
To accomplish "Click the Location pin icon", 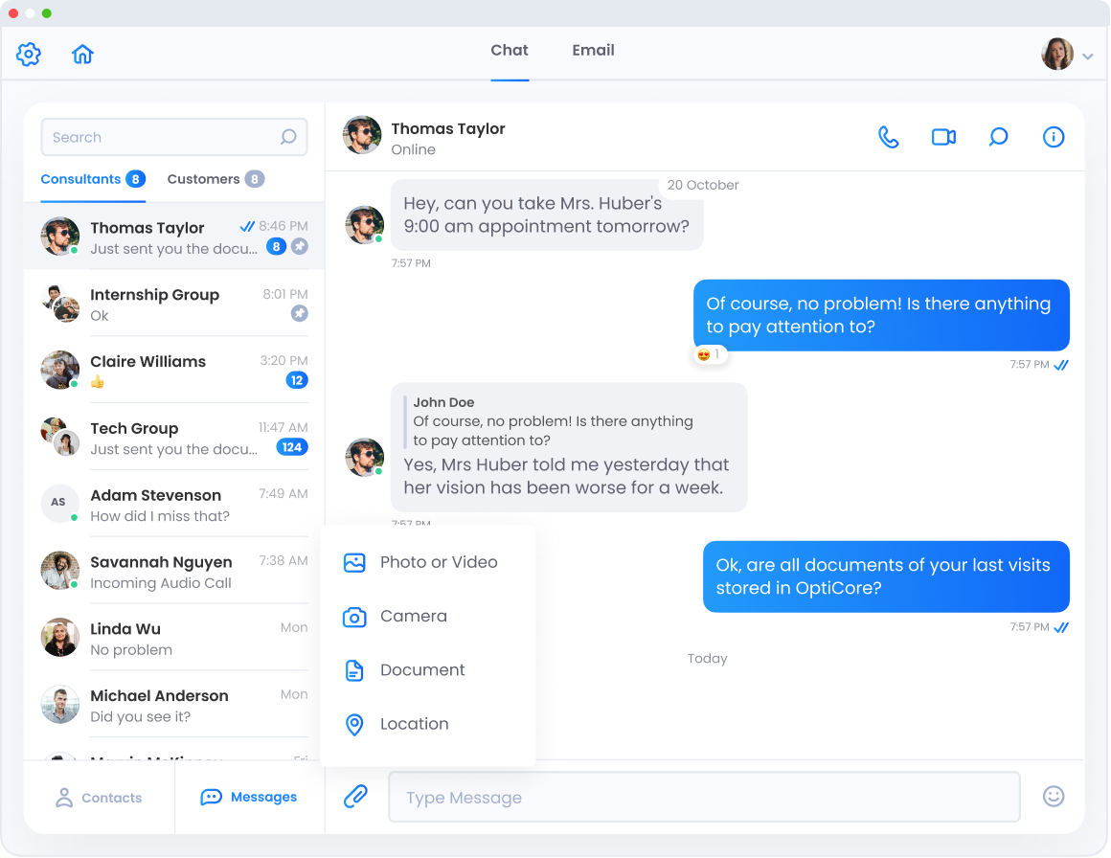I will (355, 725).
